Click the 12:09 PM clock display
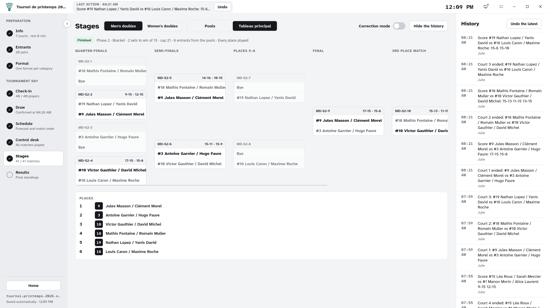This screenshot has height=308, width=547. pyautogui.click(x=459, y=7)
